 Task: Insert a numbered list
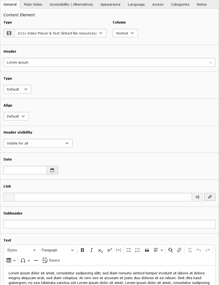tap(138, 250)
